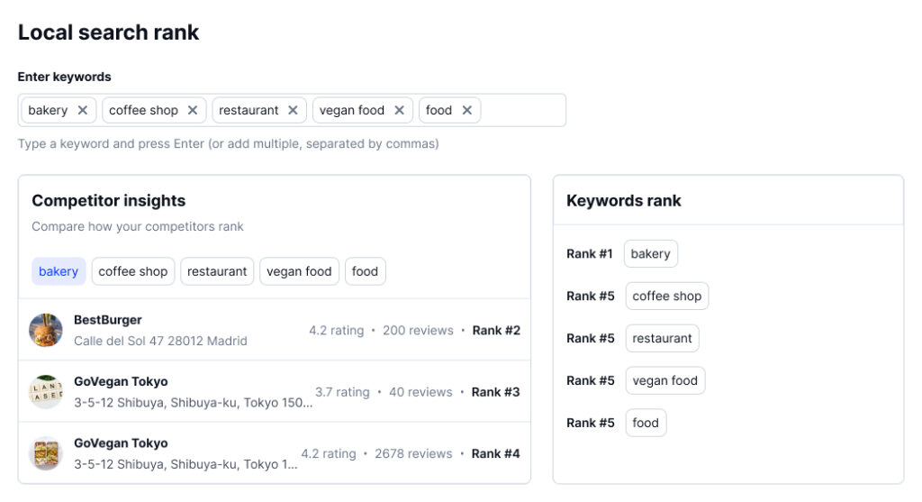Select restaurant chip in Keywords rank panel
The width and height of the screenshot is (922, 502).
662,338
